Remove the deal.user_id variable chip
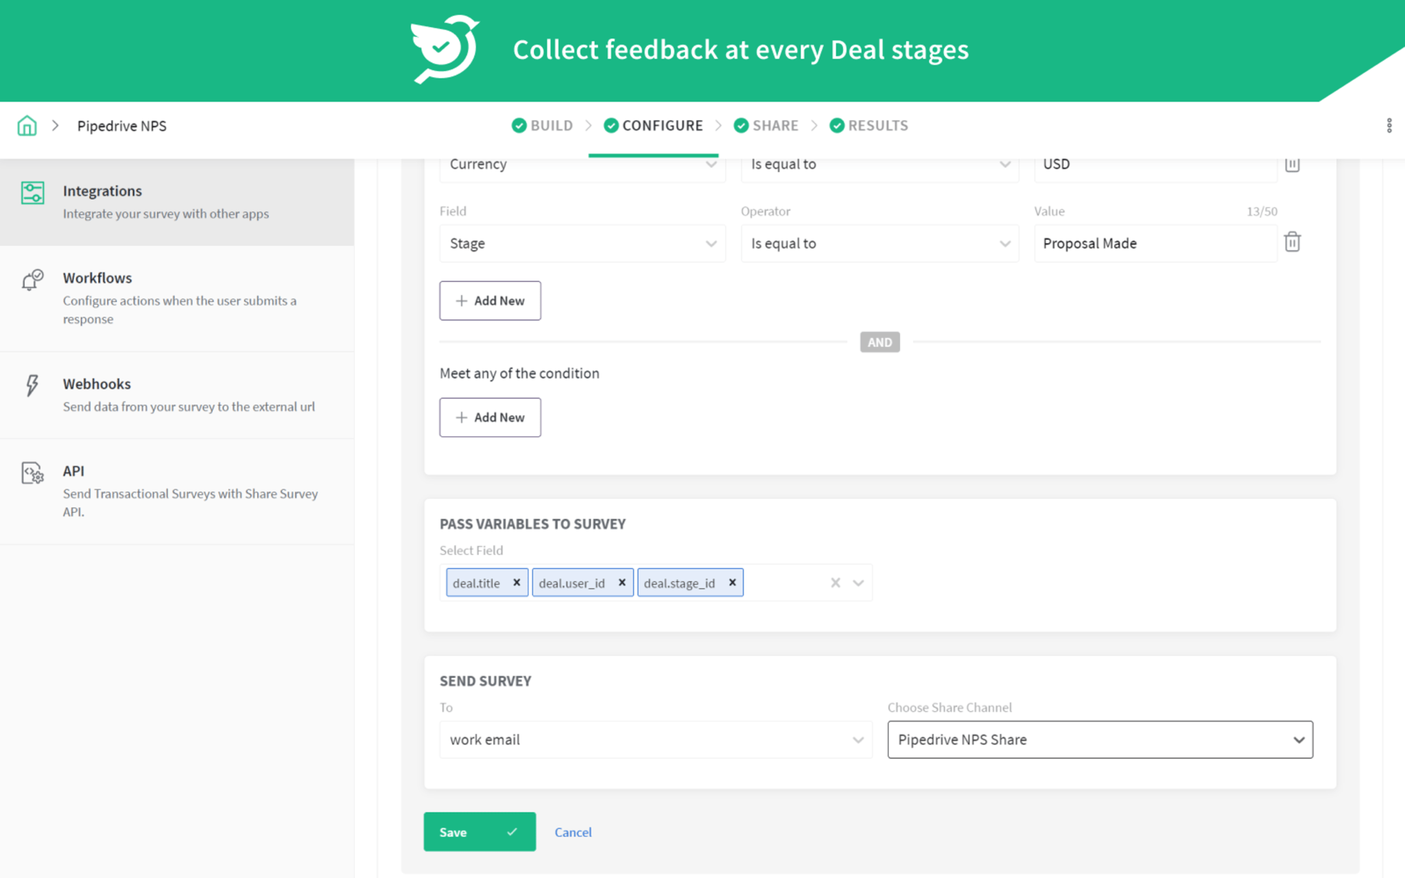Viewport: 1405px width, 878px height. tap(622, 582)
